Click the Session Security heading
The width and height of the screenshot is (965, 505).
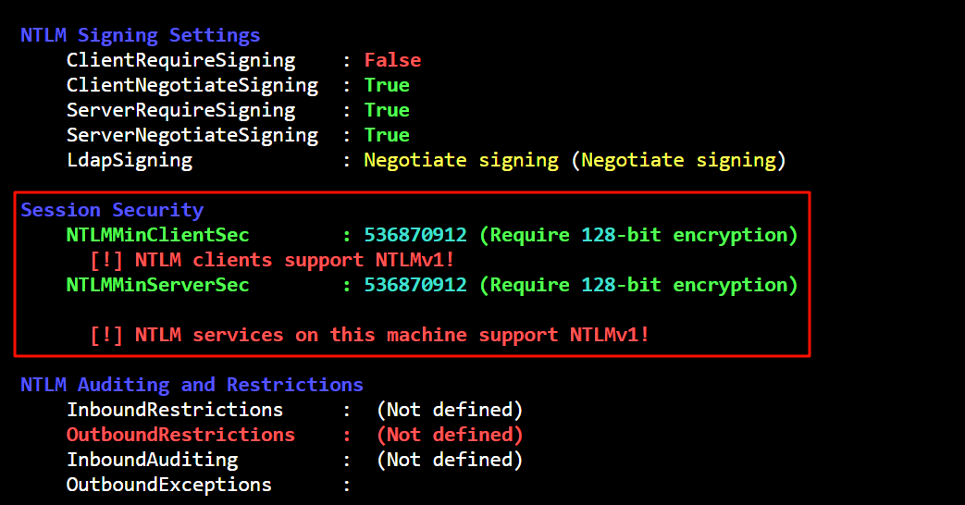click(x=112, y=210)
